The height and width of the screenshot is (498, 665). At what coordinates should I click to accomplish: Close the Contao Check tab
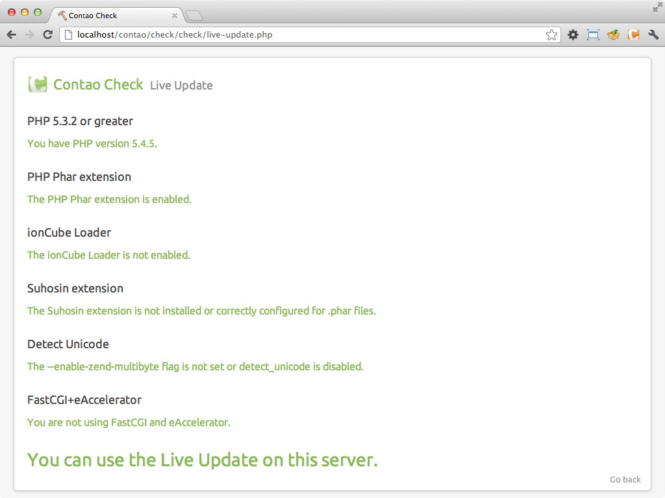click(x=174, y=16)
